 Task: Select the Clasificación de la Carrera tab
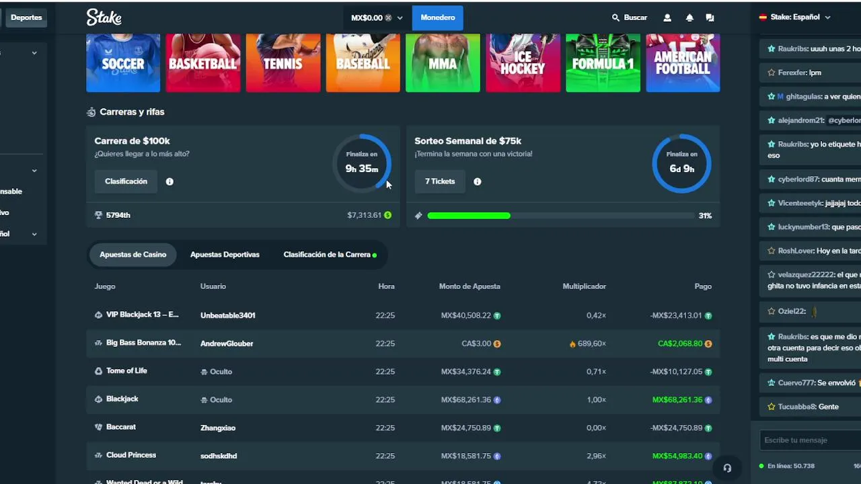pos(330,255)
